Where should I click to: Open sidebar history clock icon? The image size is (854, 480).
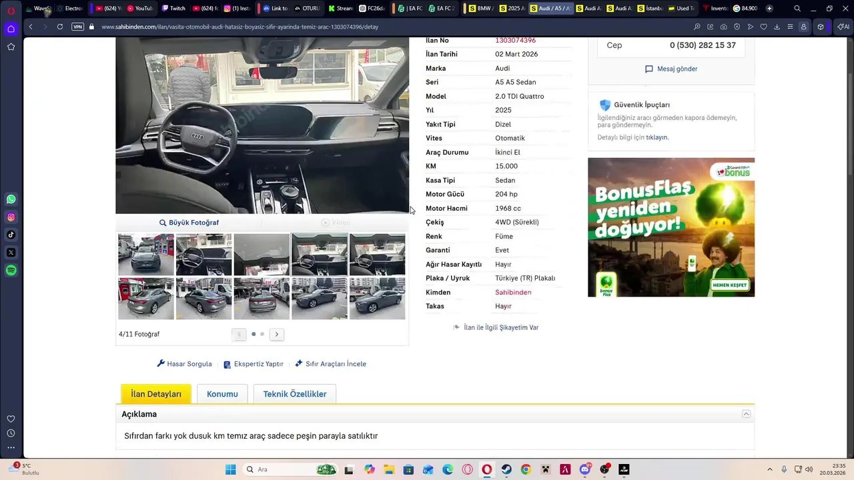pos(11,433)
